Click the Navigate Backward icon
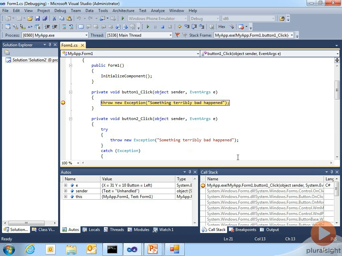342x256 pixels. (x=102, y=19)
